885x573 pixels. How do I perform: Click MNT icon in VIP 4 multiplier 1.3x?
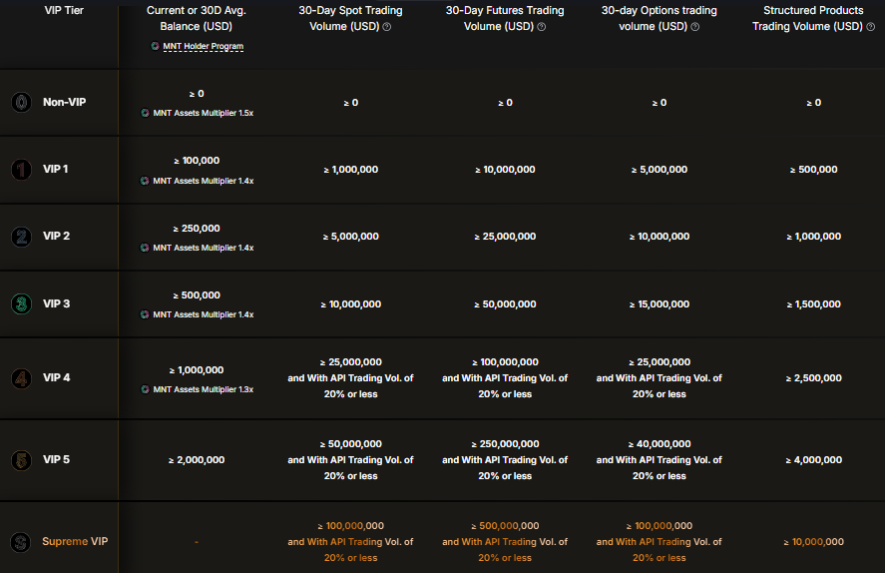click(145, 389)
